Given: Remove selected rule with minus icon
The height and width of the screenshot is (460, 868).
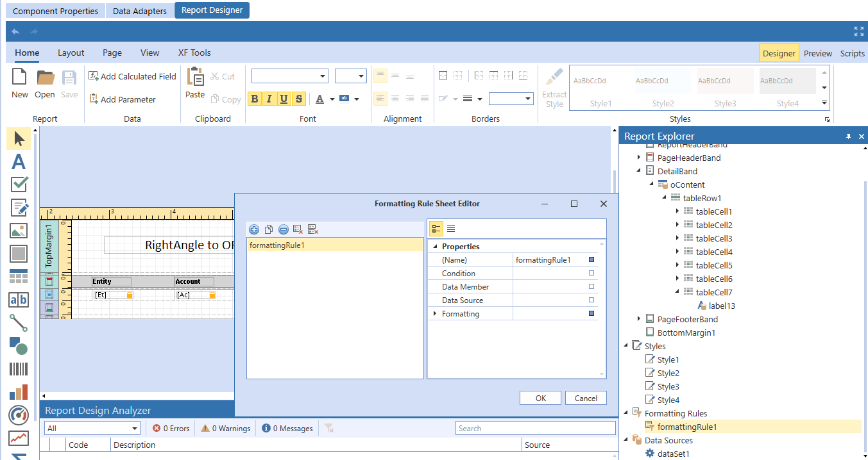Looking at the screenshot, I should click(283, 229).
